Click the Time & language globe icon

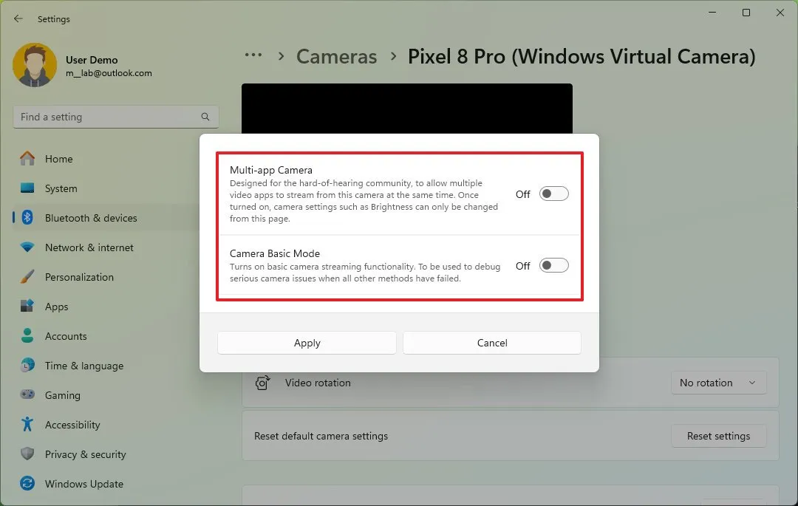tap(27, 365)
